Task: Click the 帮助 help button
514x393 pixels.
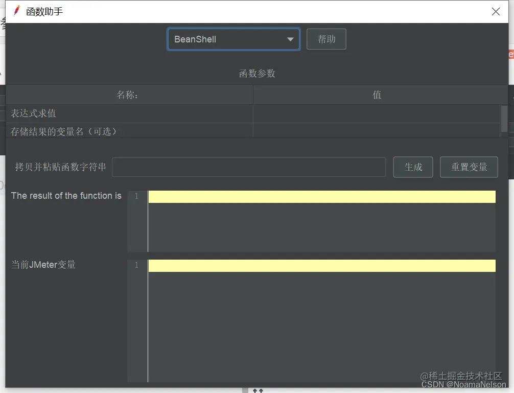Action: tap(326, 39)
